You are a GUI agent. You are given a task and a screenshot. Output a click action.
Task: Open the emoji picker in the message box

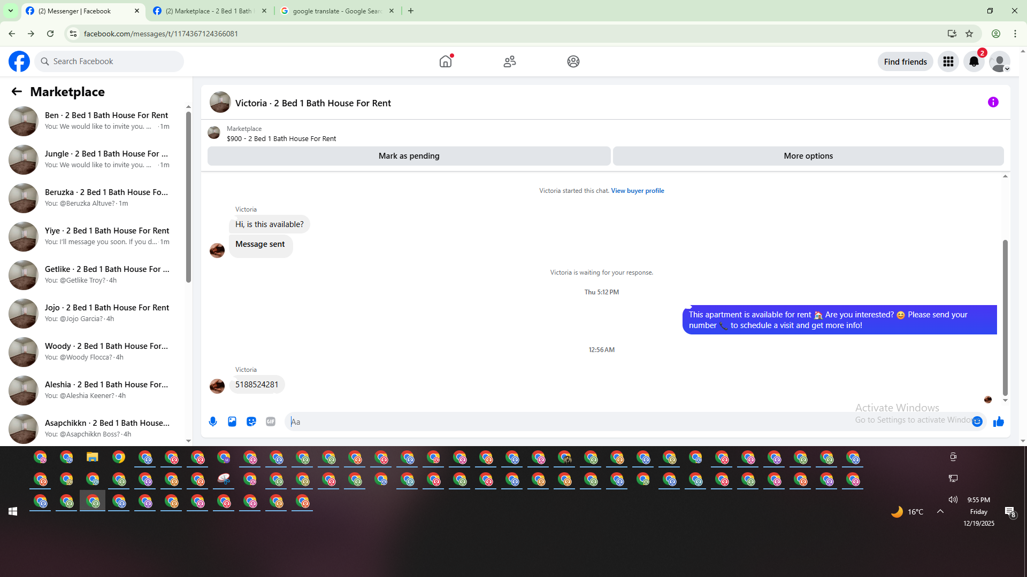pos(977,422)
